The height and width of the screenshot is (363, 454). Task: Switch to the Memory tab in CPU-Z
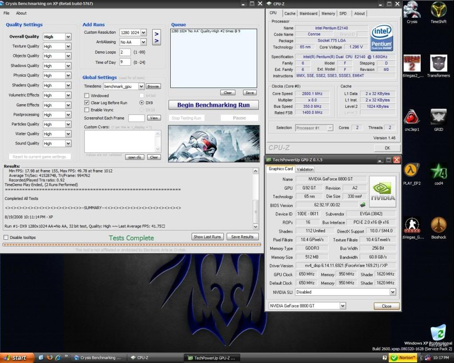click(328, 14)
